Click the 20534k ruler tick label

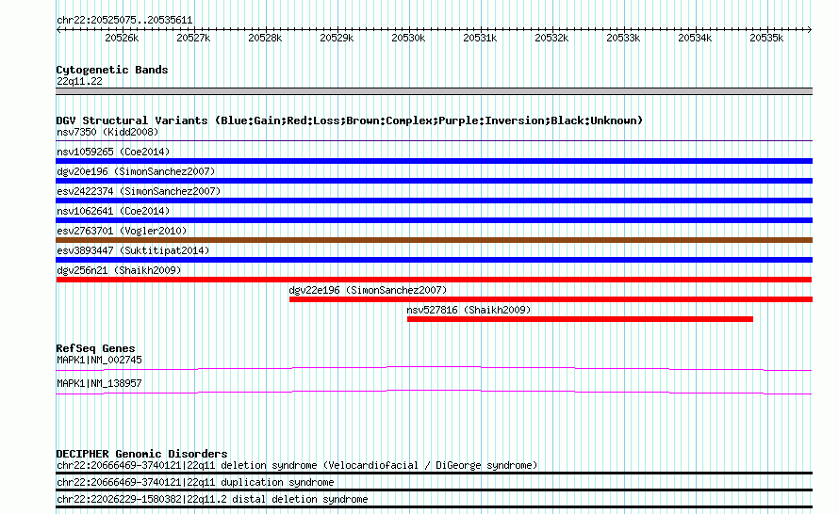point(695,38)
